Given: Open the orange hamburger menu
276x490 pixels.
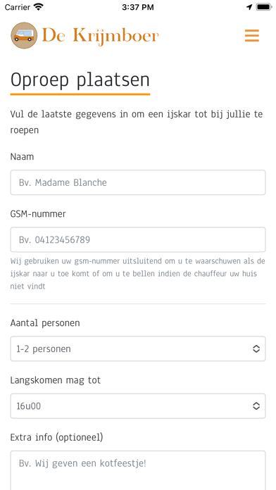Looking at the screenshot, I should 252,36.
